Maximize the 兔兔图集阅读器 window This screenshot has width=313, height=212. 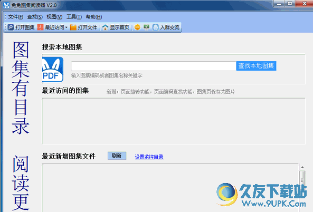(x=290, y=4)
